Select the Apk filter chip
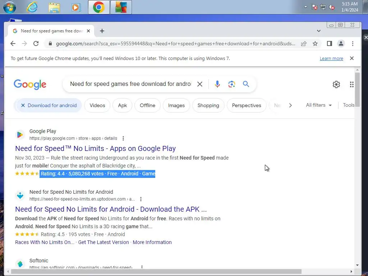Screen dimensions: 368x276 [122, 105]
